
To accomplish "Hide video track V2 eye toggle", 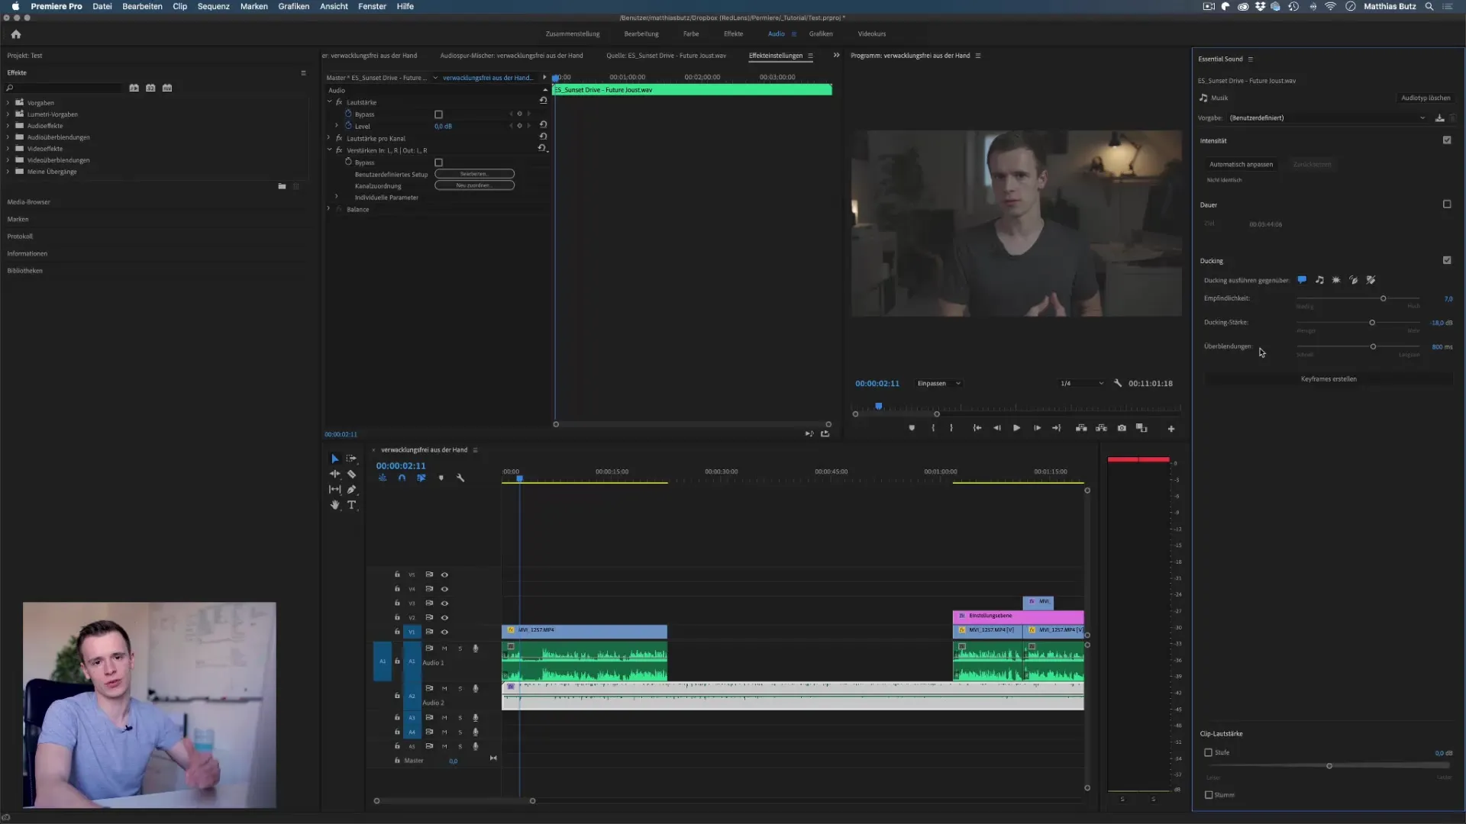I will point(444,618).
